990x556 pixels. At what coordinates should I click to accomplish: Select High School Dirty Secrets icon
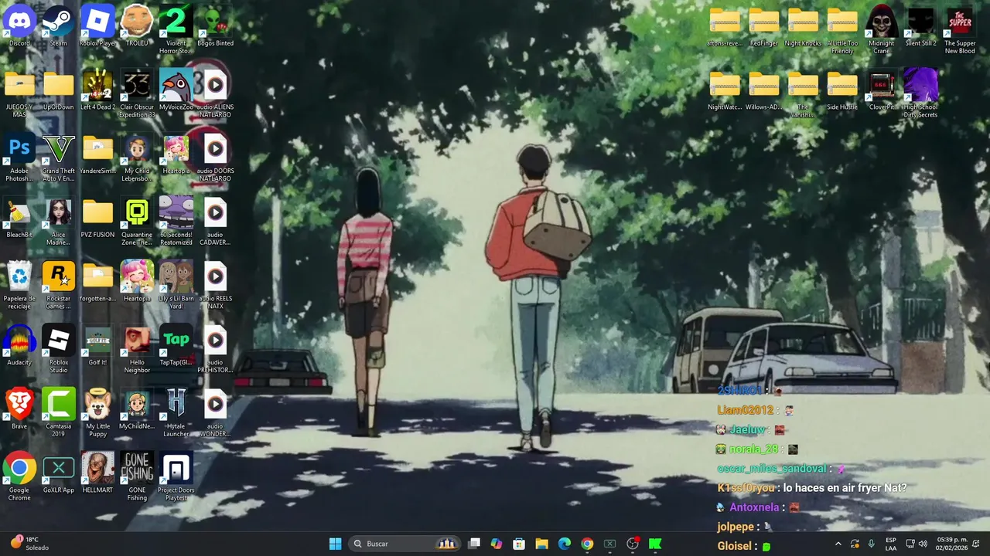(920, 94)
